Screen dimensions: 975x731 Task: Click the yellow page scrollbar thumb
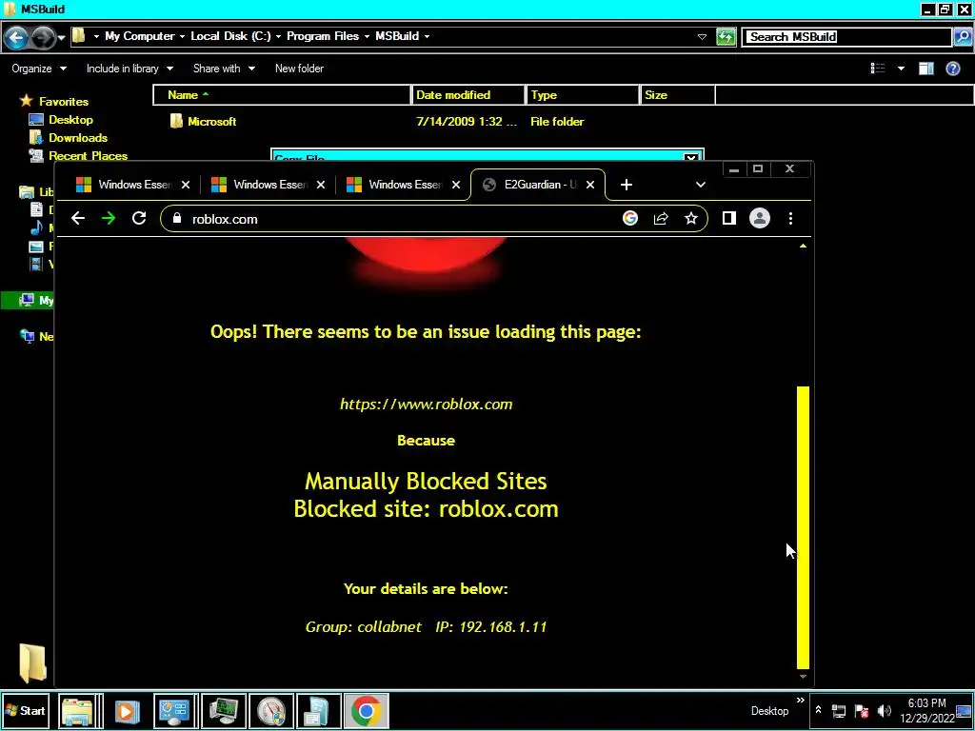tap(803, 526)
